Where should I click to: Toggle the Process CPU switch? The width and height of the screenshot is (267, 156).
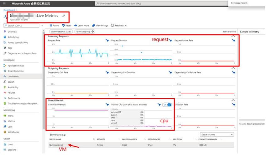pyautogui.click(x=167, y=105)
